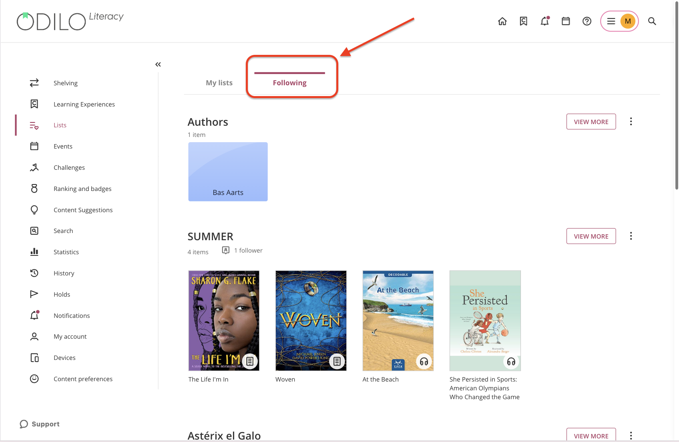The image size is (679, 442).
Task: Open the notifications bell in the top bar
Action: [x=544, y=21]
